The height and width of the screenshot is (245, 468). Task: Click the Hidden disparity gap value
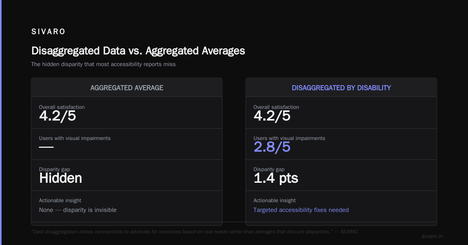pos(60,178)
